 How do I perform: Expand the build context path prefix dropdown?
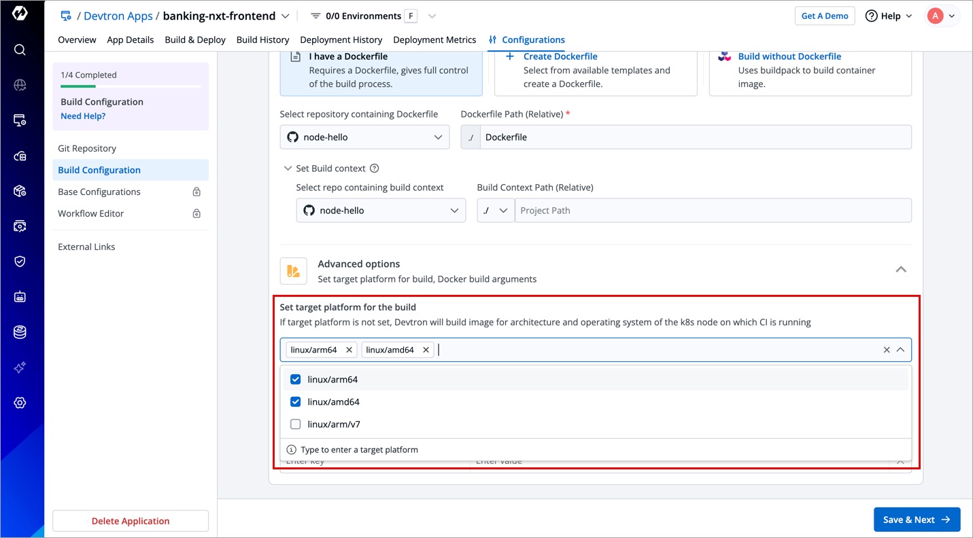tap(495, 211)
